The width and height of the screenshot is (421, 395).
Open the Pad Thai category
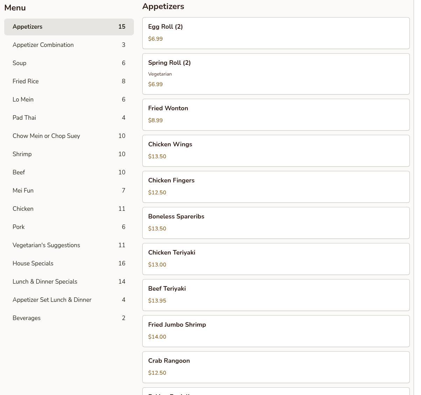tap(69, 118)
